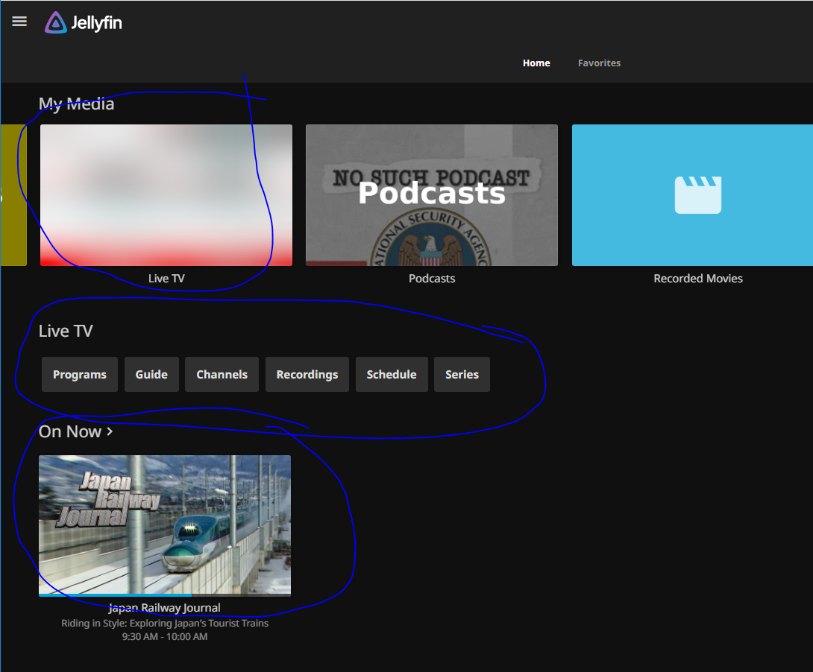813x672 pixels.
Task: Click the clapperboard icon on Recorded Movies
Action: pyautogui.click(x=697, y=194)
